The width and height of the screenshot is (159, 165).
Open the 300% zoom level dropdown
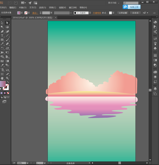27,163
